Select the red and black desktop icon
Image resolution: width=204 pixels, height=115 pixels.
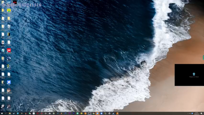click(x=15, y=2)
